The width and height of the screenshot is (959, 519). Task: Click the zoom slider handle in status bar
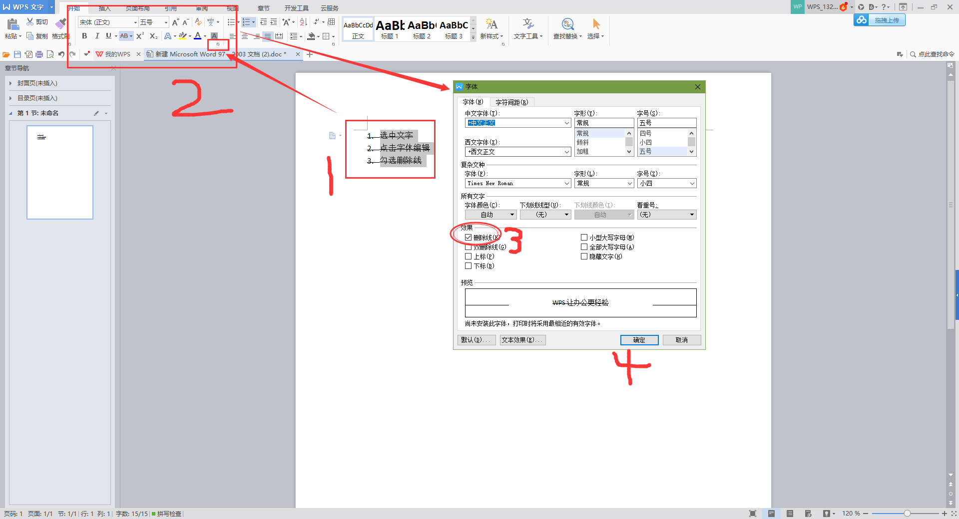click(x=907, y=513)
